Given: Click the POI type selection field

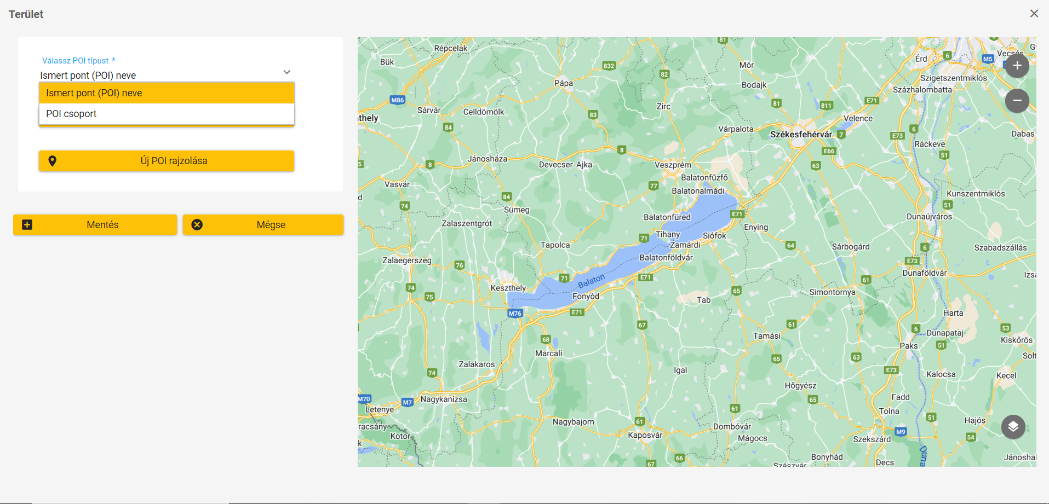Looking at the screenshot, I should [159, 75].
